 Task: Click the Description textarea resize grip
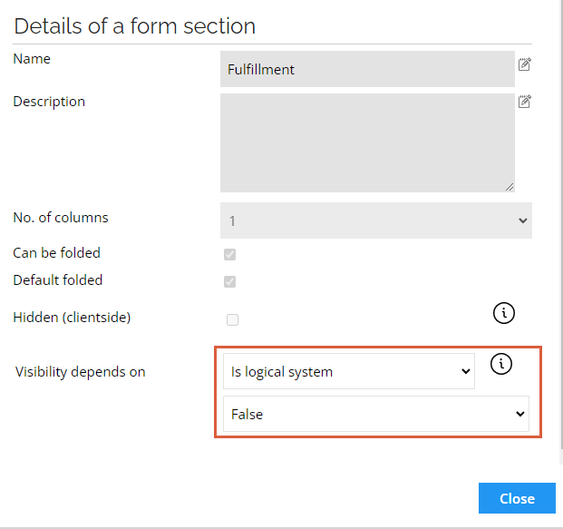pos(510,187)
